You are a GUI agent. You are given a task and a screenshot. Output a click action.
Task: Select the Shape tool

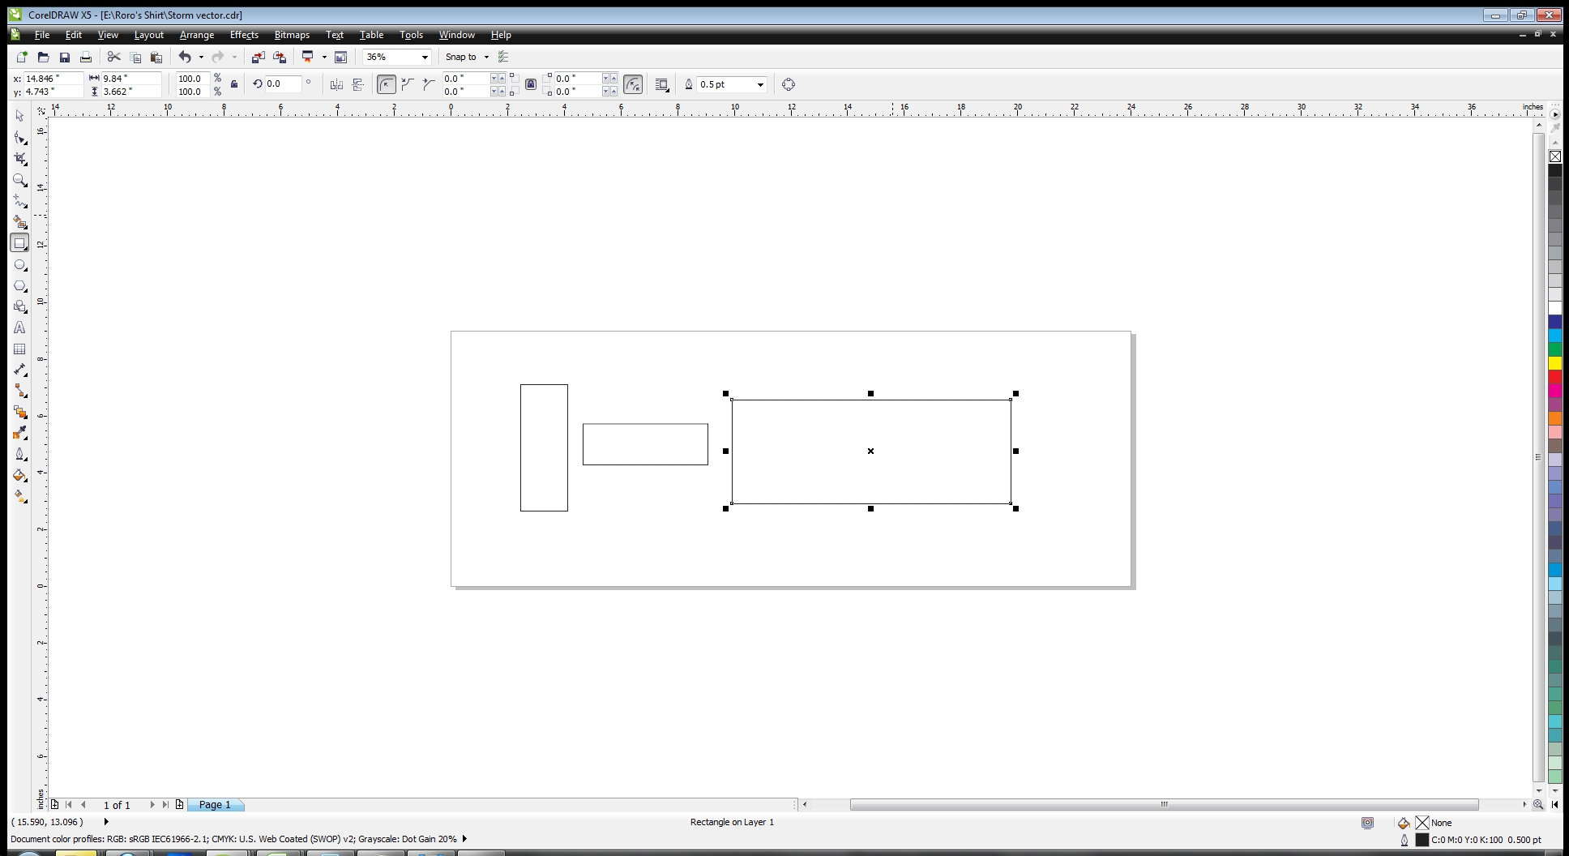19,138
